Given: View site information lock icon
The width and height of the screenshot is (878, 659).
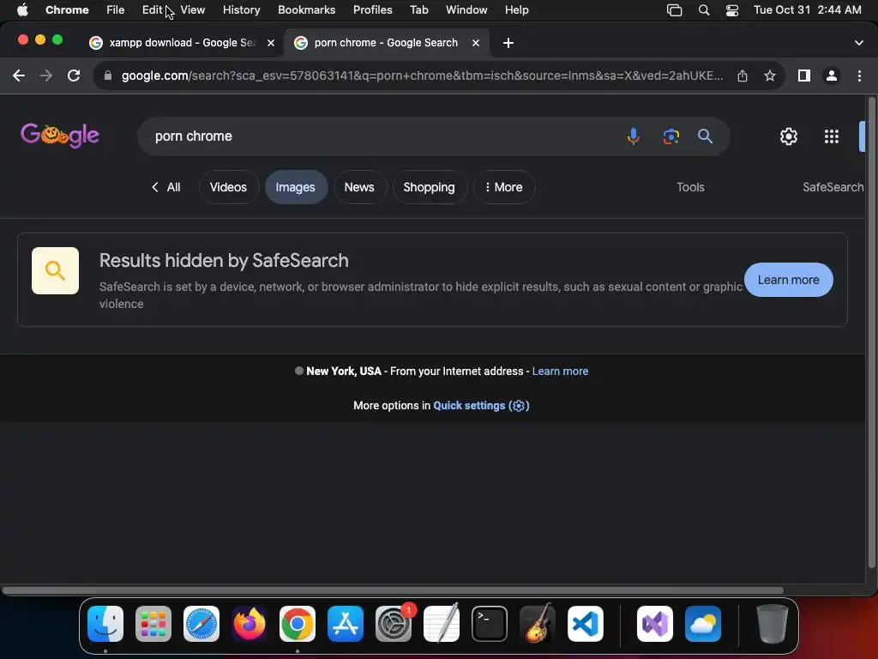Looking at the screenshot, I should pyautogui.click(x=108, y=76).
